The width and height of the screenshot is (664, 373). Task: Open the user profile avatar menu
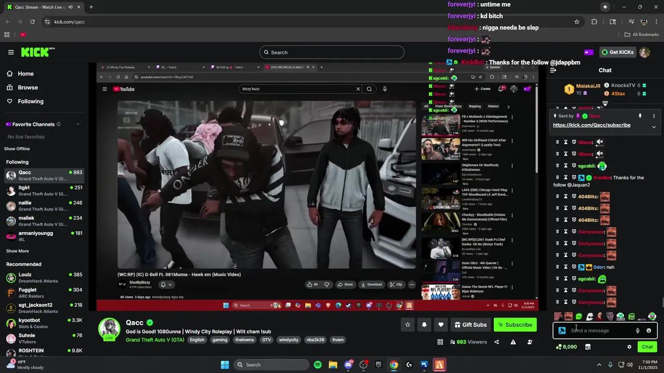pos(644,52)
